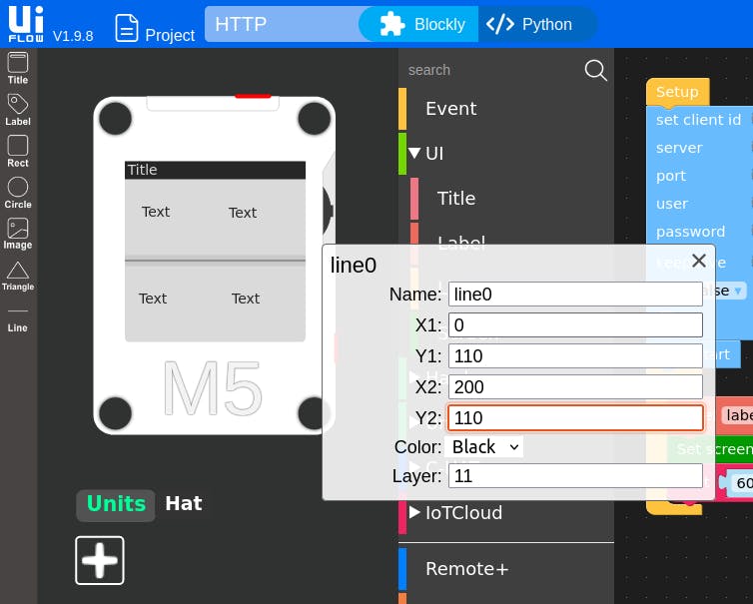The height and width of the screenshot is (604, 753).
Task: Open the Color dropdown set to Black
Action: [x=484, y=447]
